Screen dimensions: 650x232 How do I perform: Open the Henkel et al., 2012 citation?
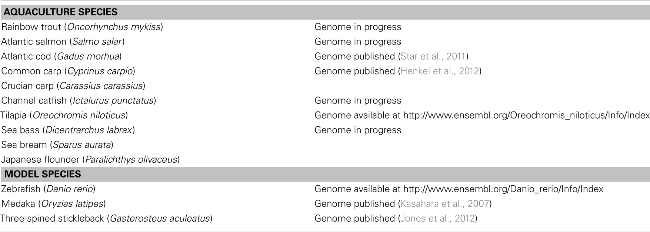pos(440,71)
